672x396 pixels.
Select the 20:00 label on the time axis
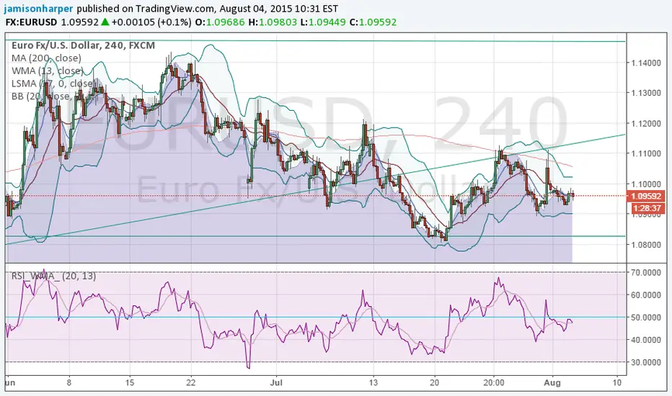click(x=494, y=382)
